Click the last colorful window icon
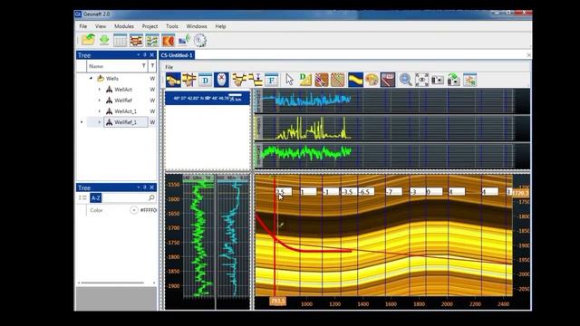Viewport: 580px width, 326px height. click(470, 80)
